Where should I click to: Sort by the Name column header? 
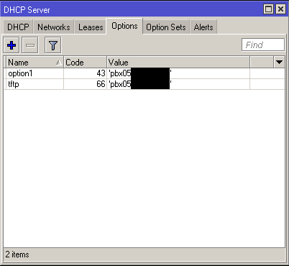tap(35, 63)
